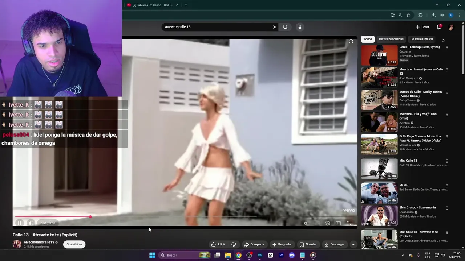This screenshot has width=465, height=261.
Task: Close the Subimos De Rango browser tab
Action: point(177,5)
